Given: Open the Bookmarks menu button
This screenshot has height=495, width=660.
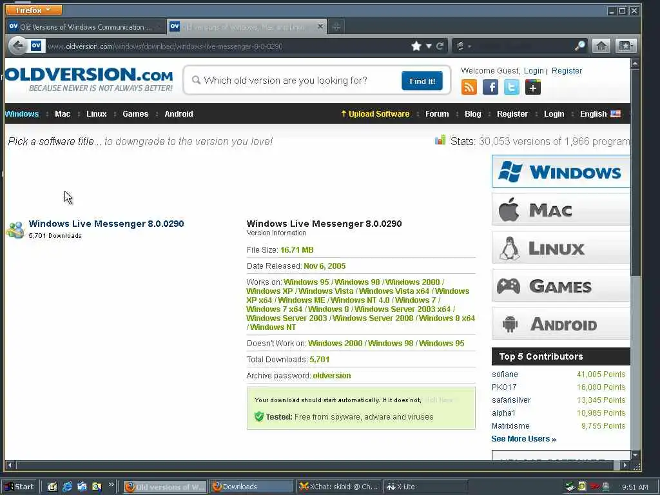Looking at the screenshot, I should [625, 46].
